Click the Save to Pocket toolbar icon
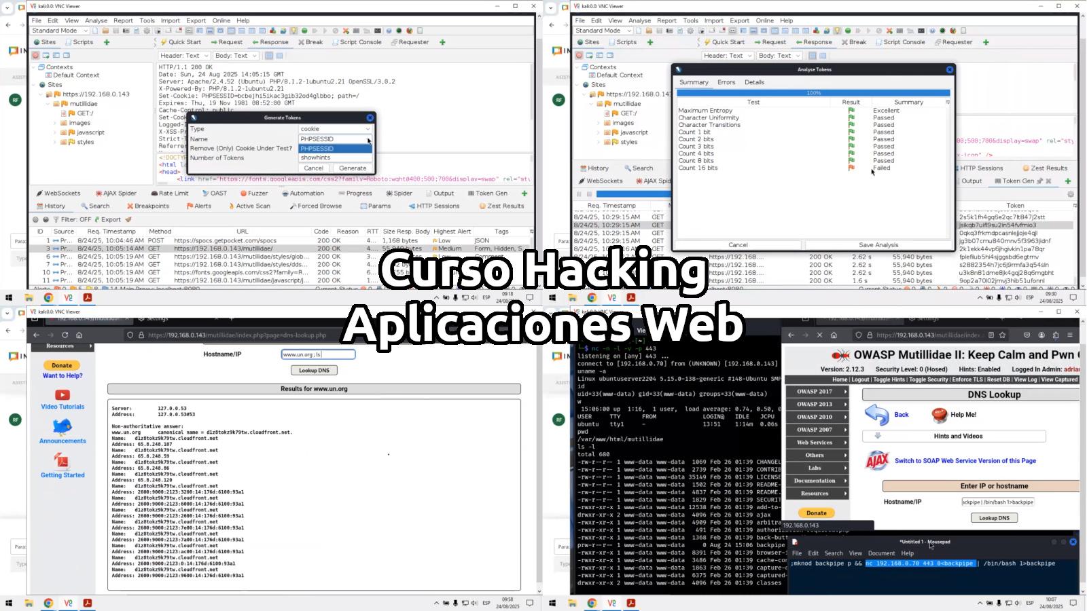Viewport: 1087px width, 611px height. [x=1027, y=335]
